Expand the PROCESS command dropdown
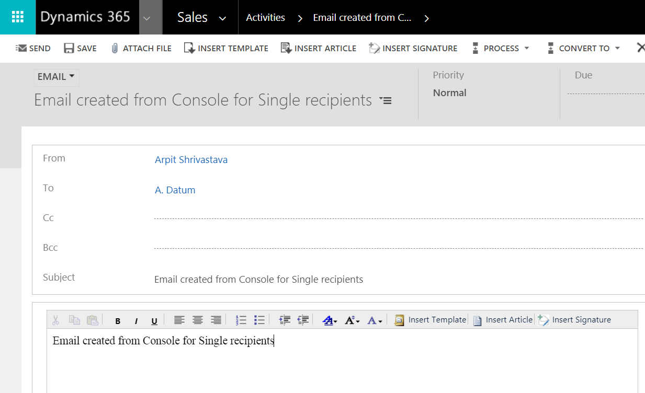This screenshot has height=393, width=645. point(501,48)
